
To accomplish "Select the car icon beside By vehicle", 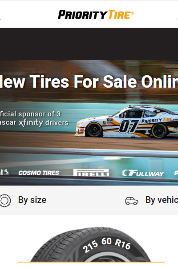I will coord(132,201).
